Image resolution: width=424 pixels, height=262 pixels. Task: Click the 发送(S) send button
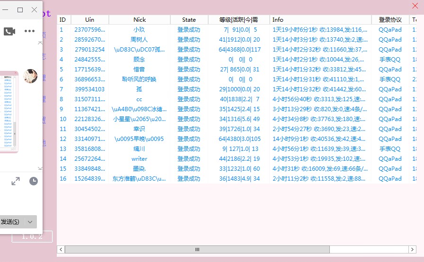coord(10,222)
